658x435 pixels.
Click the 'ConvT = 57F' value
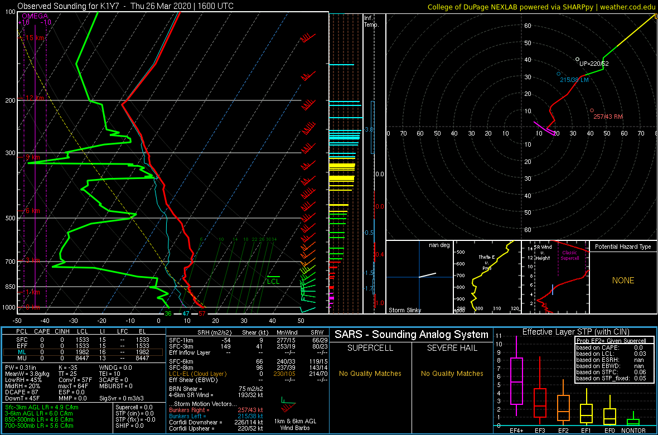76,380
